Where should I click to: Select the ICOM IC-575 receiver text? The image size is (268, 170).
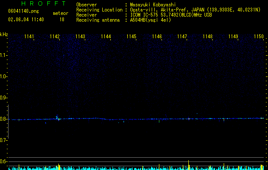(x=171, y=15)
